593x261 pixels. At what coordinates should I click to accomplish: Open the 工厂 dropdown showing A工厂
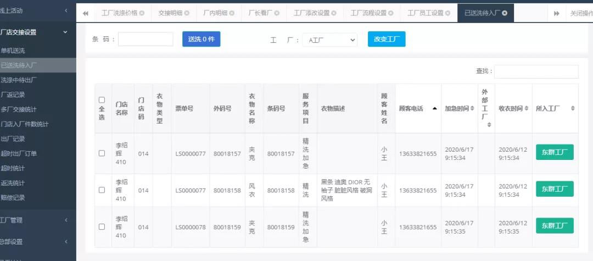[x=330, y=40]
